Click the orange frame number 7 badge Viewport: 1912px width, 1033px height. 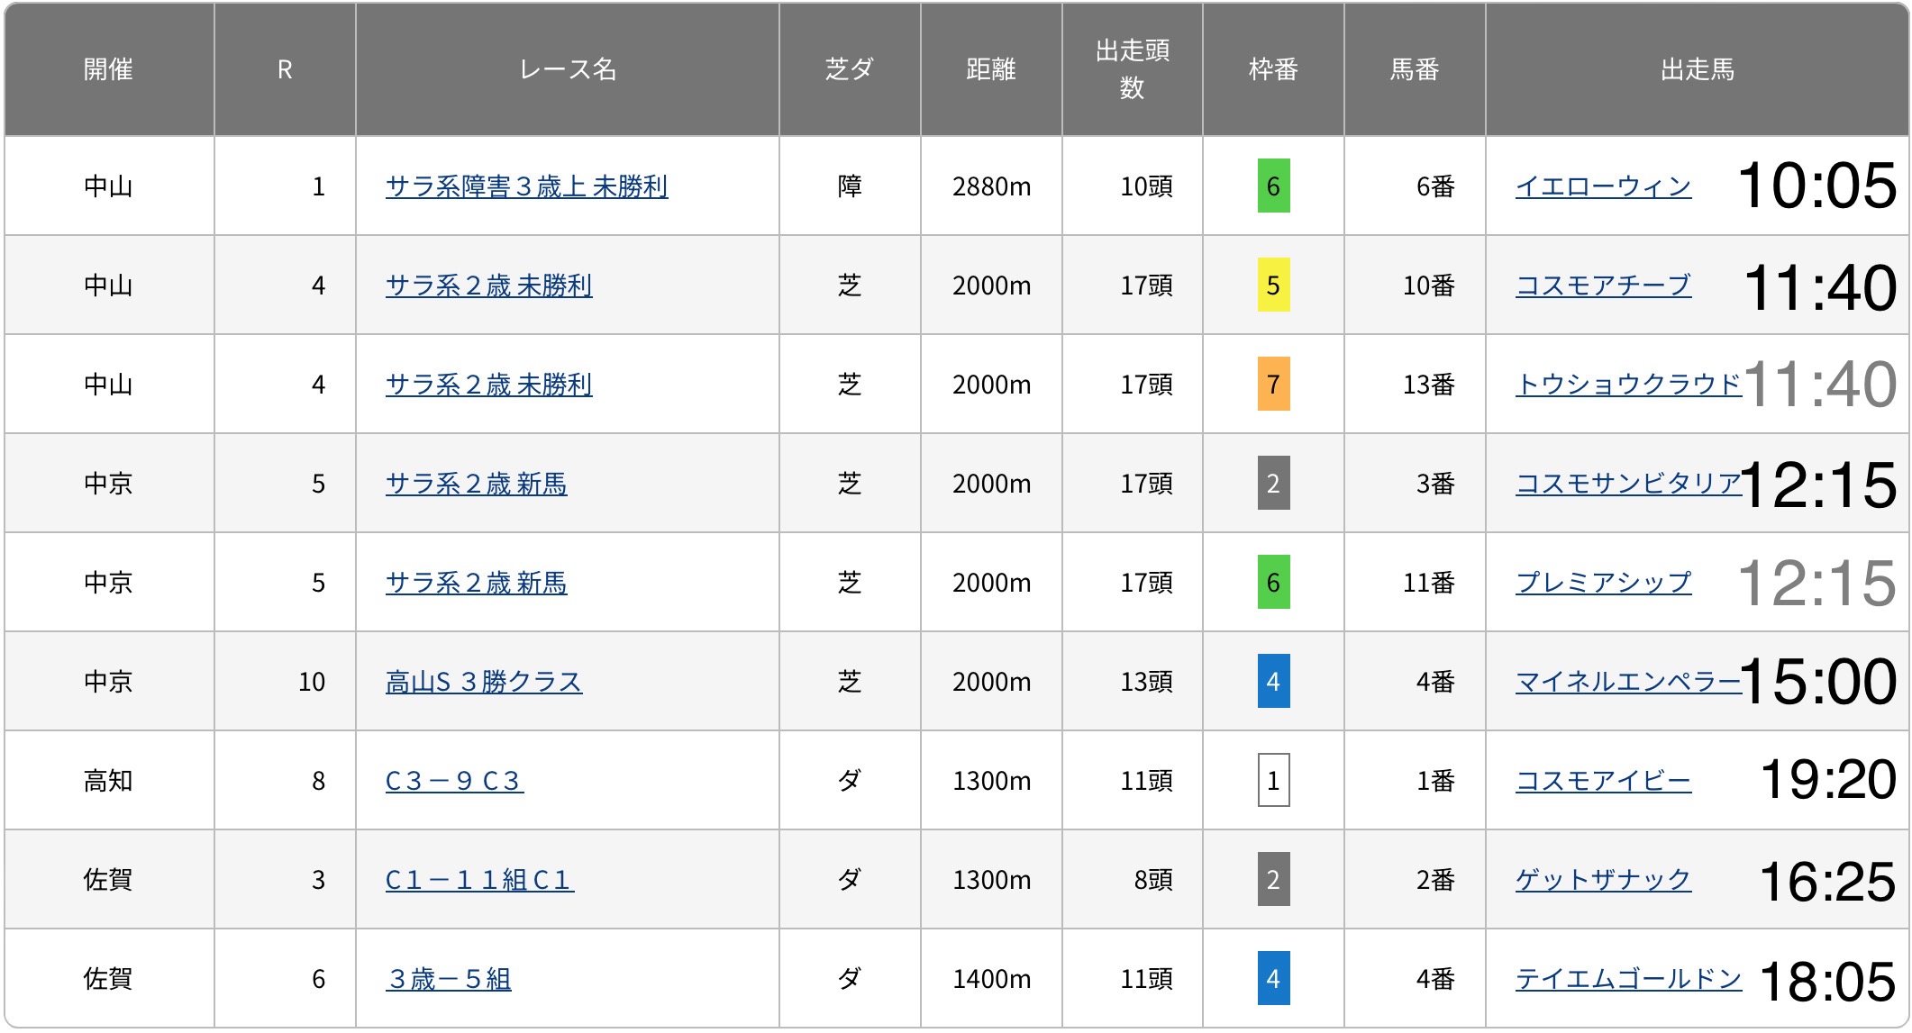1273,385
